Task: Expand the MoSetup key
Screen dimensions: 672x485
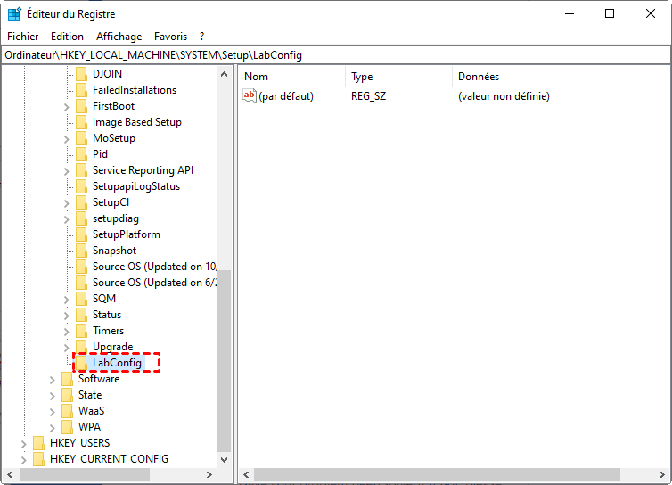Action: pos(67,139)
